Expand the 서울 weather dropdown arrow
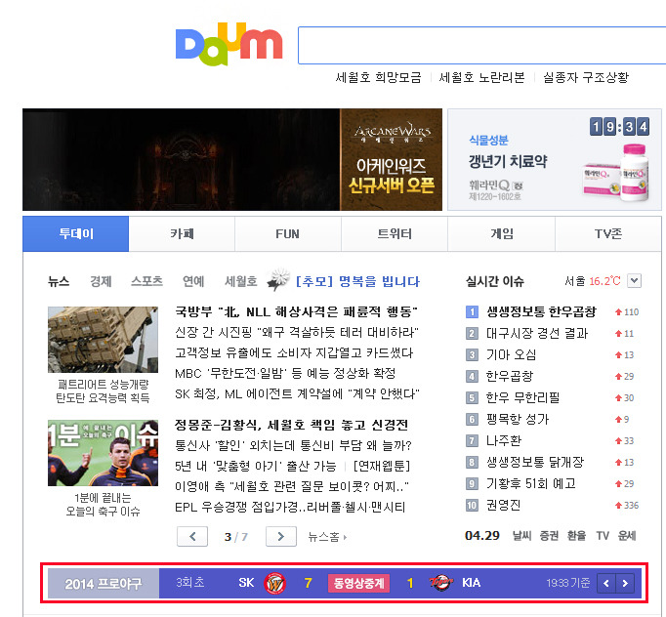 [x=634, y=281]
